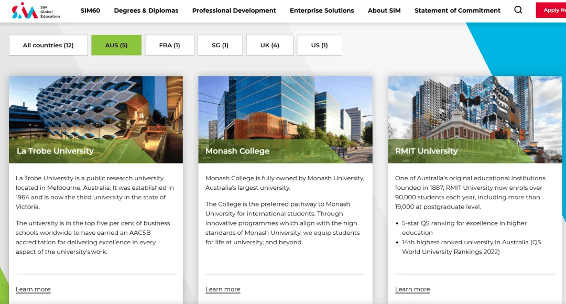Learn more about RMIT University
This screenshot has width=566, height=304.
[412, 289]
